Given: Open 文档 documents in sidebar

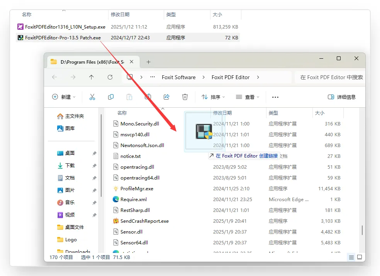Looking at the screenshot, I should [x=66, y=178].
